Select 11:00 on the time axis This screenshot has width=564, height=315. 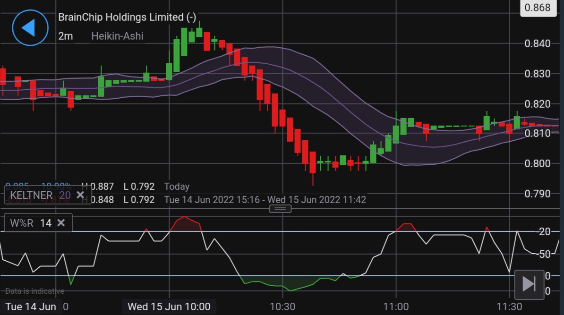pos(396,306)
